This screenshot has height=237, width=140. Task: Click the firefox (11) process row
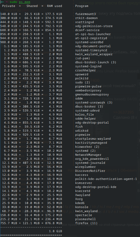point(49,223)
